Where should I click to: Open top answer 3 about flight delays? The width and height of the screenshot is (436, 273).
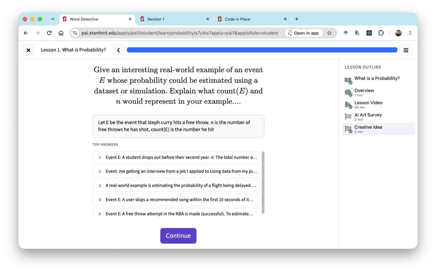click(177, 186)
